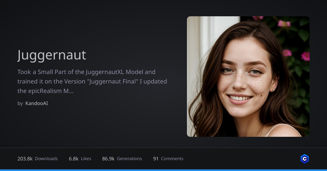Click the pink flowers in preview image
Viewport: 327px width, 171px height.
click(x=305, y=56)
